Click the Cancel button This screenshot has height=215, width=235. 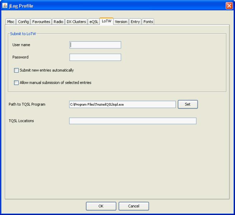133,206
